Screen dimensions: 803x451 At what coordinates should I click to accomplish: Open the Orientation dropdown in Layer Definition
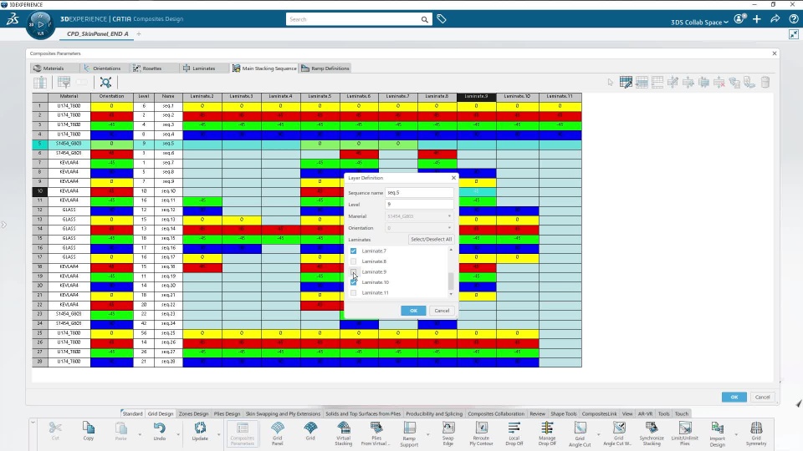point(419,228)
